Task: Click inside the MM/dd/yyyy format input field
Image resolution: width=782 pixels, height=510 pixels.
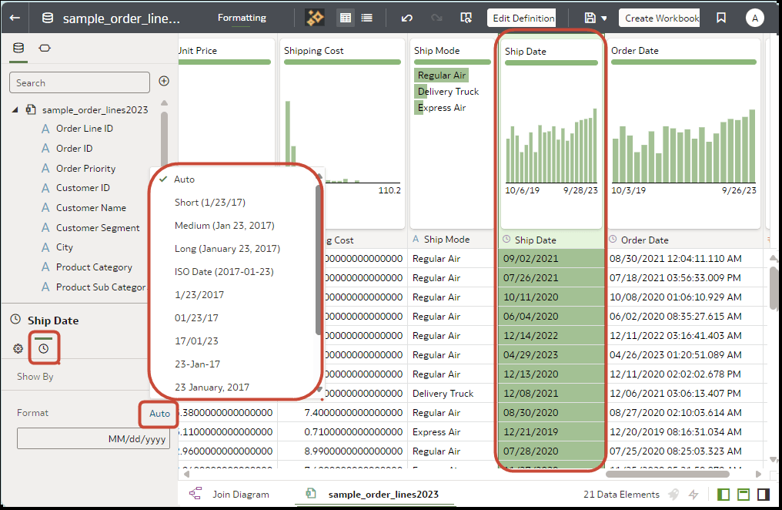Action: [92, 438]
